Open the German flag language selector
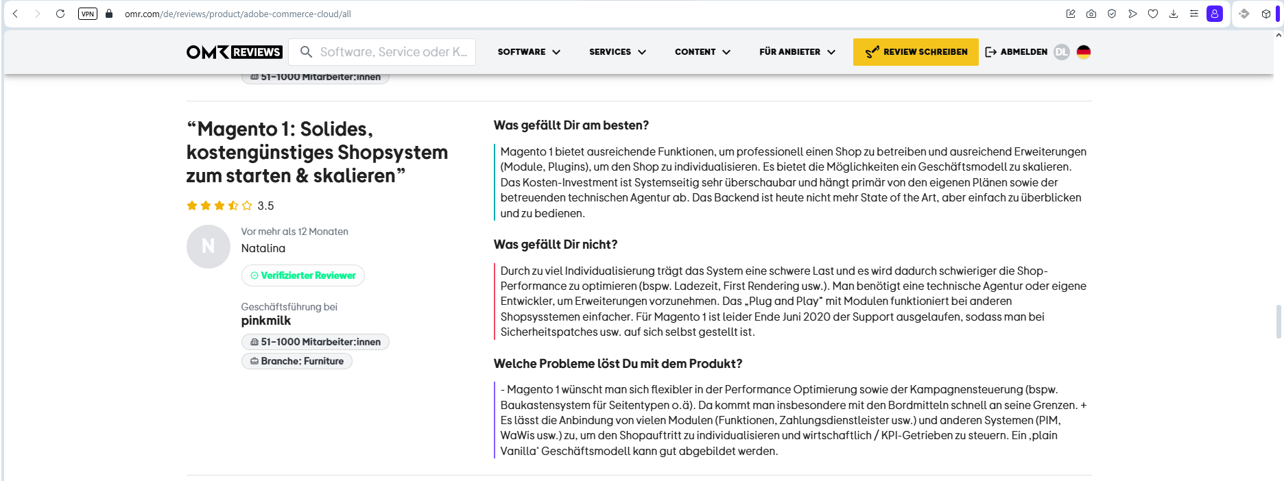 1084,52
